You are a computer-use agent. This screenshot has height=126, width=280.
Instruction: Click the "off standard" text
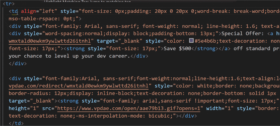coord(252,49)
